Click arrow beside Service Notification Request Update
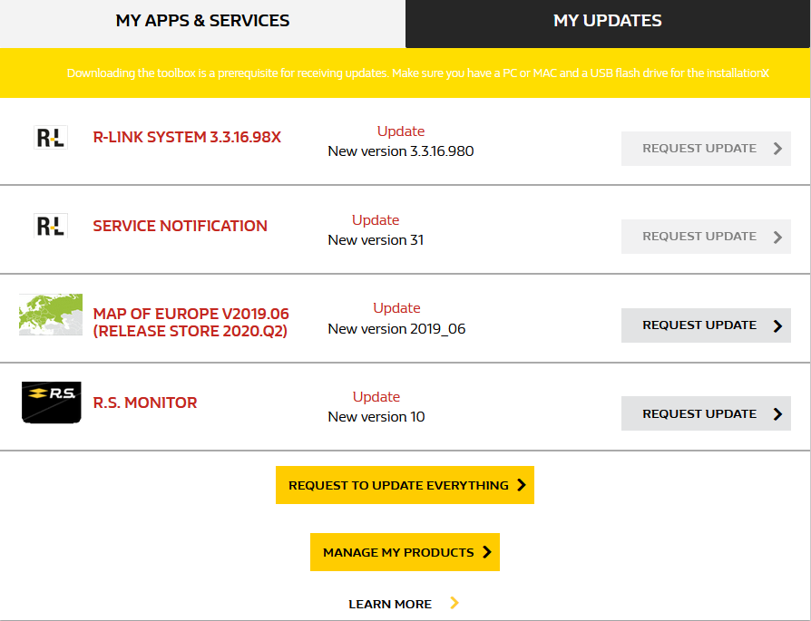811x621 pixels. coord(777,237)
